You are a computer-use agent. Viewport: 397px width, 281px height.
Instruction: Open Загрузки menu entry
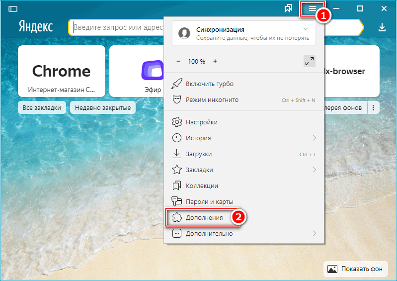199,154
